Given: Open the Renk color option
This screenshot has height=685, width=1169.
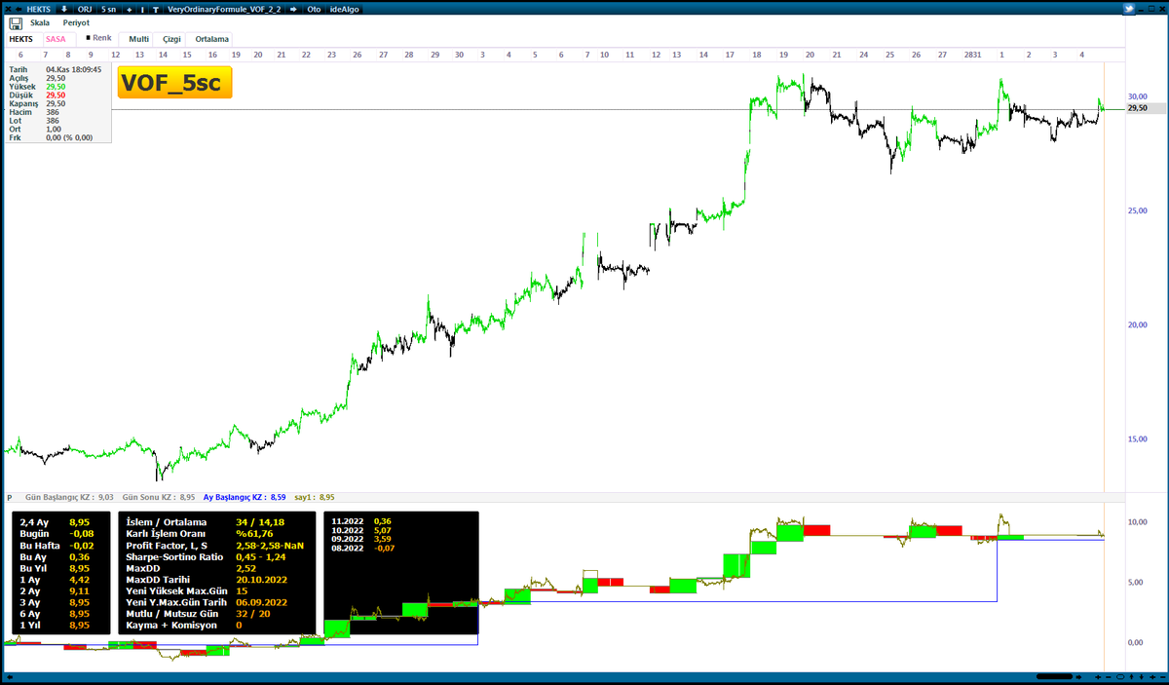Looking at the screenshot, I should pyautogui.click(x=98, y=38).
